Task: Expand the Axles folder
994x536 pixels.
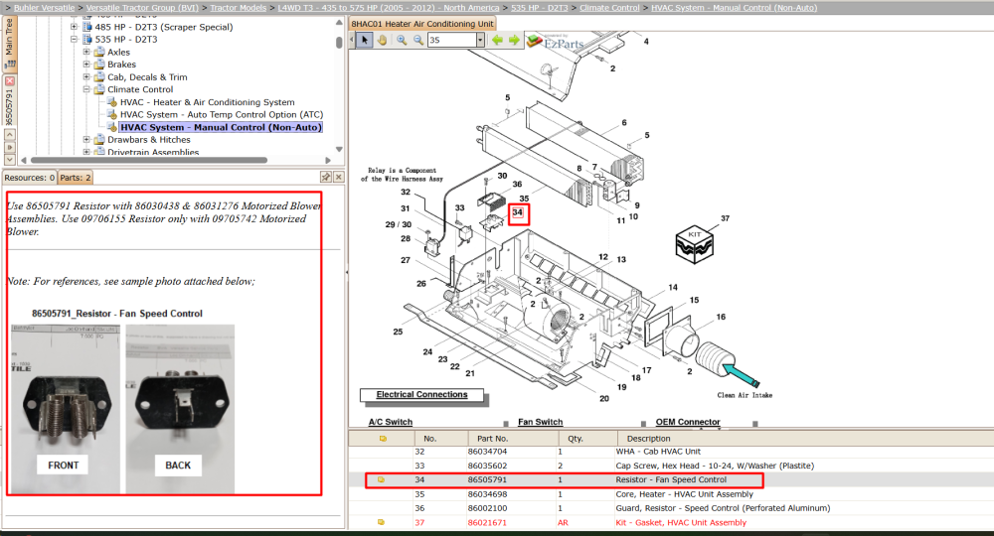Action: (x=86, y=52)
